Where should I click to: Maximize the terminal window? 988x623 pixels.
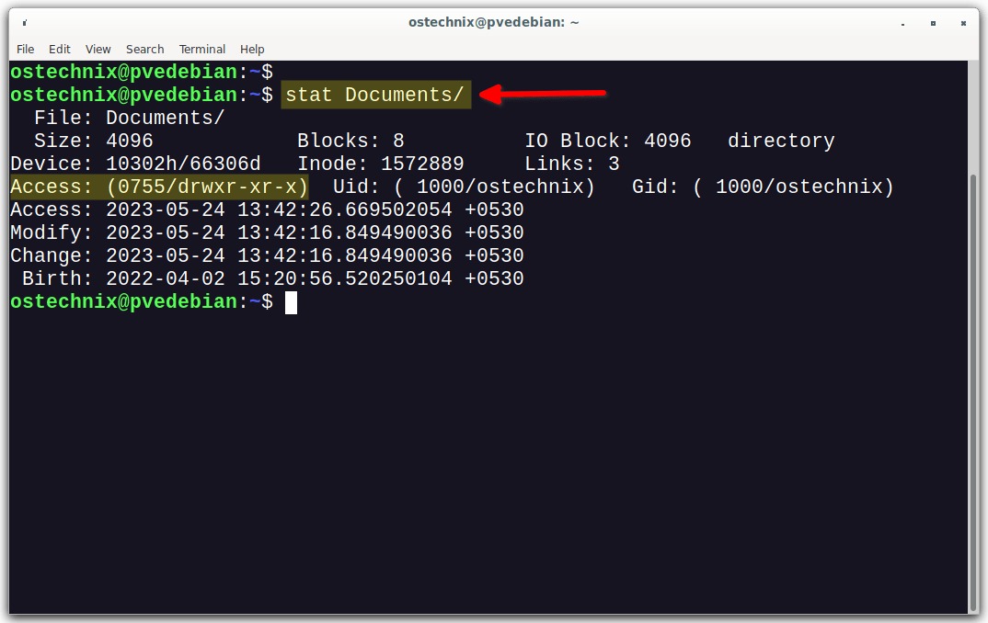[x=933, y=23]
